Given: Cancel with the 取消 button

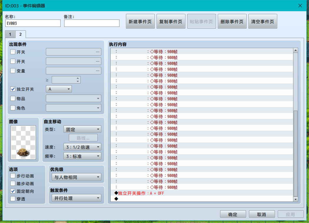Looking at the screenshot, I should tap(262, 214).
